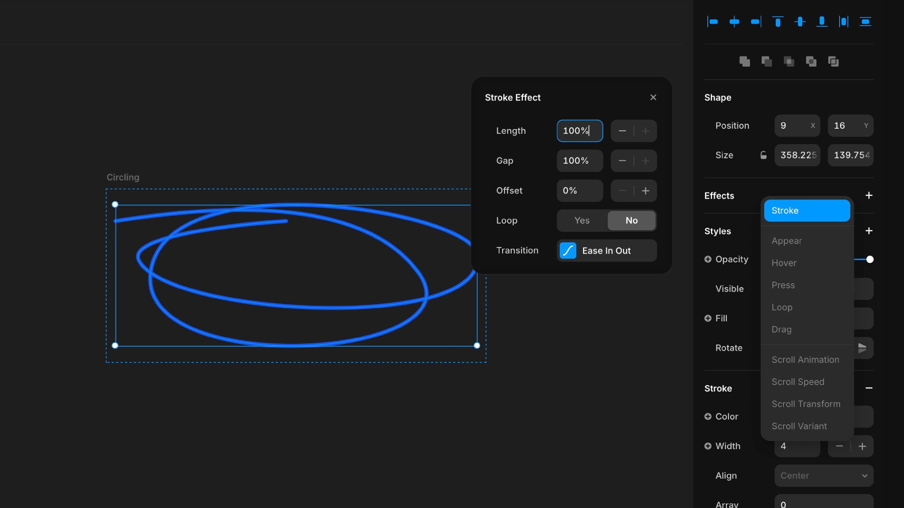This screenshot has width=904, height=508.
Task: Click the Ease In Out curve icon
Action: [x=568, y=251]
